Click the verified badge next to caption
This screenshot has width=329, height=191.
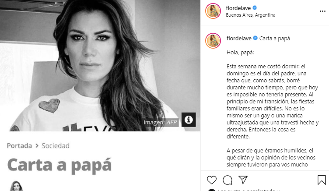(255, 38)
